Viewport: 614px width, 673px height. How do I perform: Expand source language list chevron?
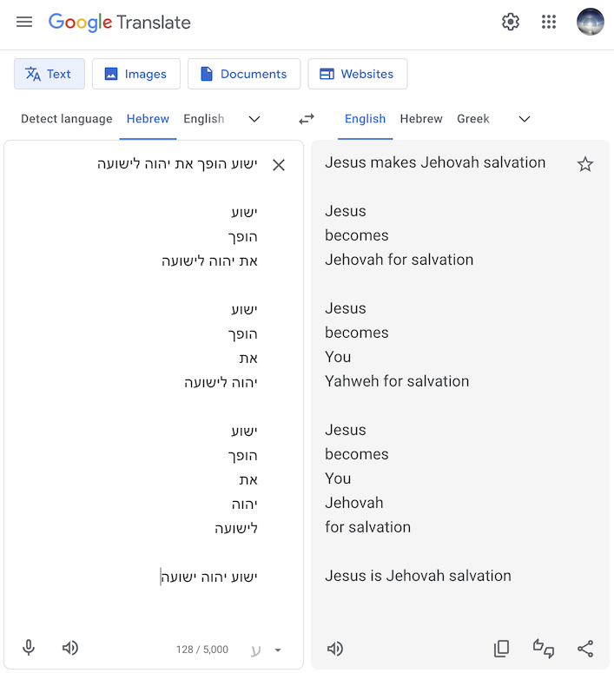tap(254, 119)
